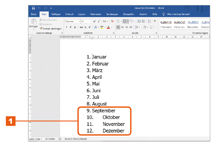Toggle paragraph marks ¶ display
The width and height of the screenshot is (217, 146).
[x=155, y=21]
